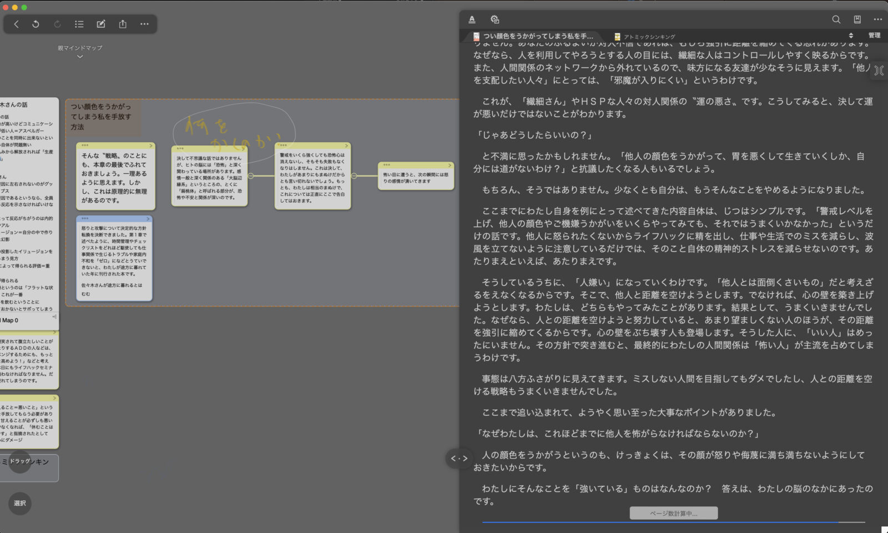Open the share export icon
888x533 pixels.
[123, 24]
